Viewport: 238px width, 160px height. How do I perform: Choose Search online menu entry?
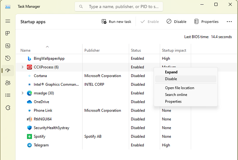(x=186, y=95)
